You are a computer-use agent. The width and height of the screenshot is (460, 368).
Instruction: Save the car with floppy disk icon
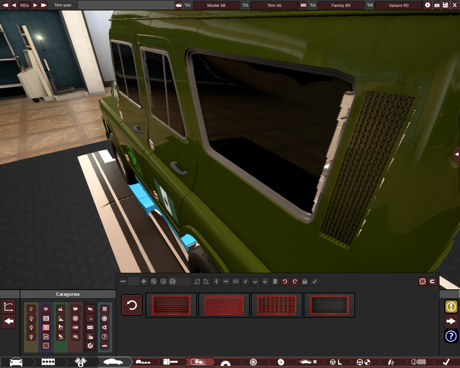446,5
